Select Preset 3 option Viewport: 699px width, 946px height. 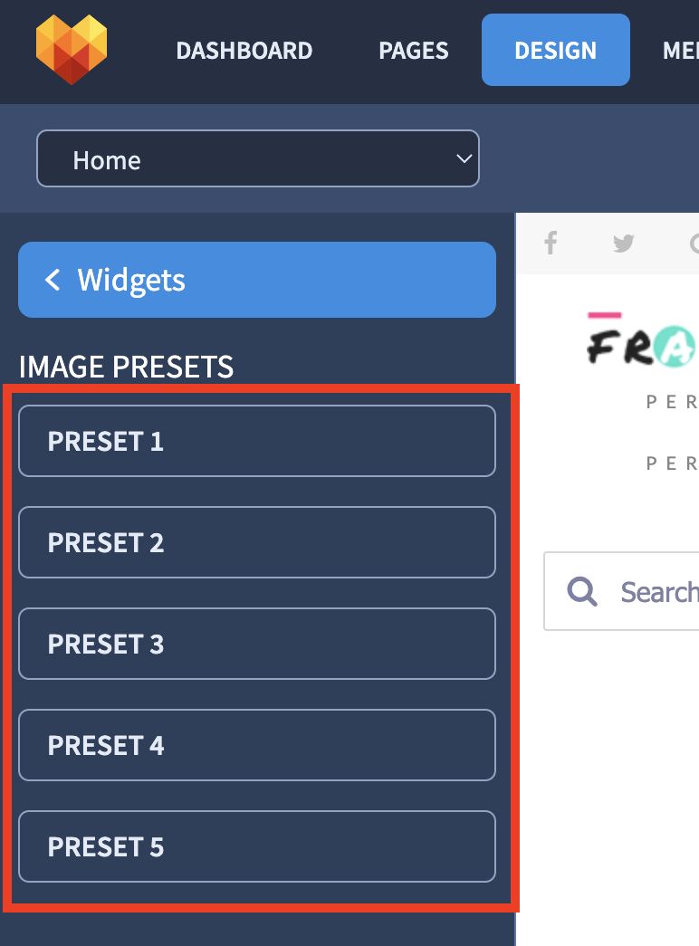coord(257,644)
